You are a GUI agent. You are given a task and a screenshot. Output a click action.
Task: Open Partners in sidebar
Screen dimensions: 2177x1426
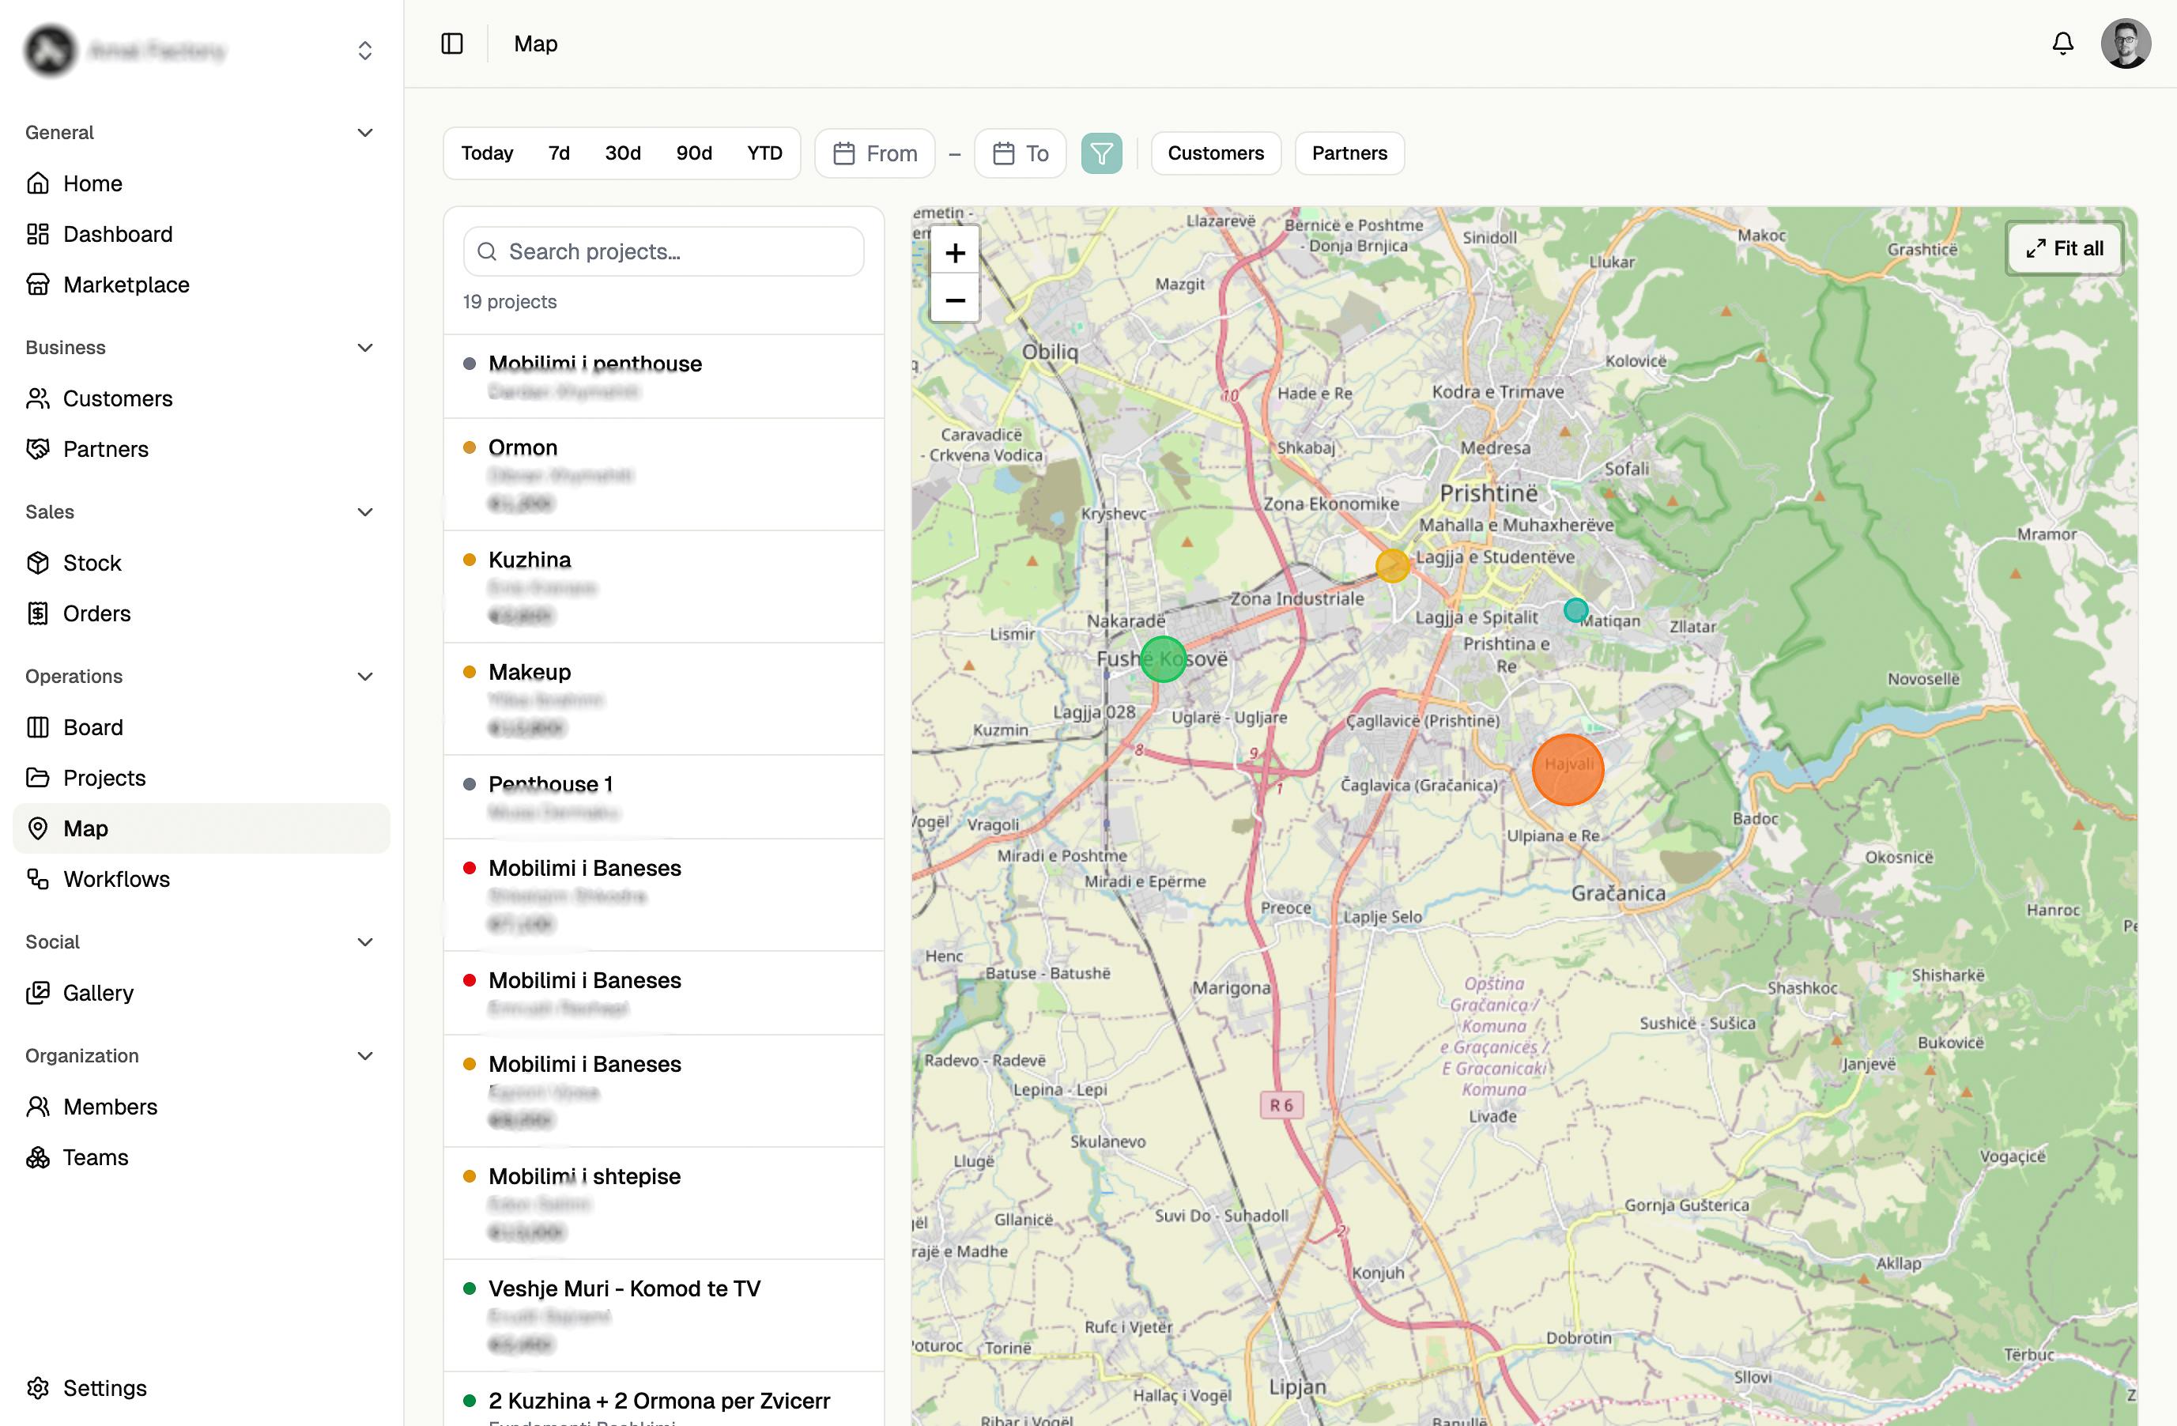click(x=202, y=449)
